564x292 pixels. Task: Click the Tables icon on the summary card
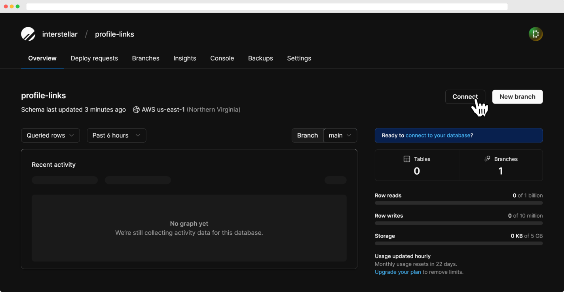coord(406,159)
